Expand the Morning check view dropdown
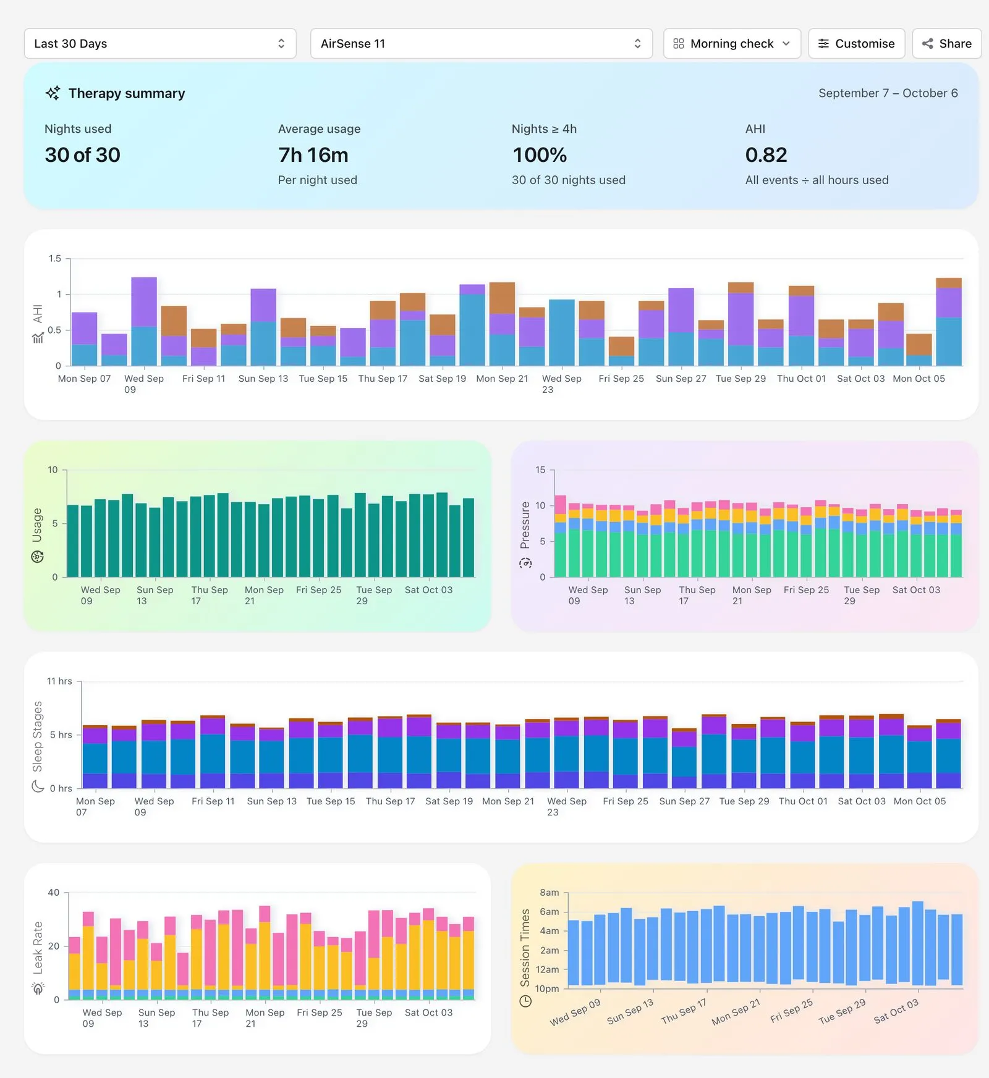 coord(732,44)
